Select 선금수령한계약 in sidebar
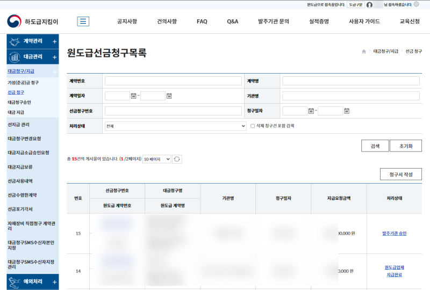 pyautogui.click(x=22, y=195)
